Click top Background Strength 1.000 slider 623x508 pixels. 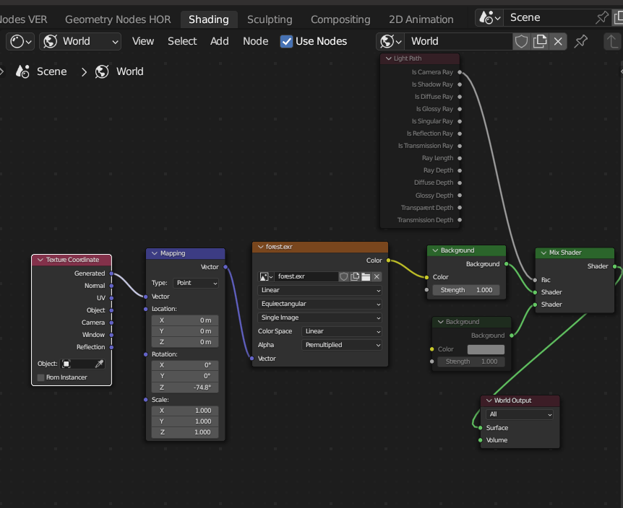coord(466,290)
